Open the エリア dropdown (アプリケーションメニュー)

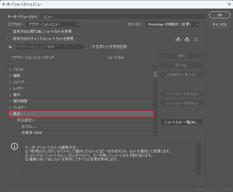tap(53, 25)
